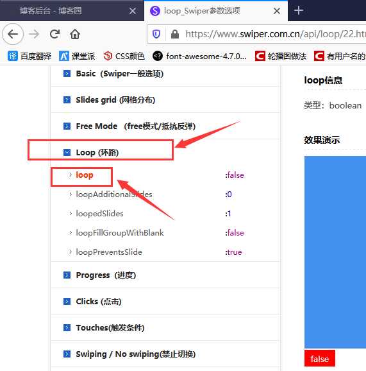Open the 有用户名的 bookmark
This screenshot has width=366, height=371.
(340, 56)
